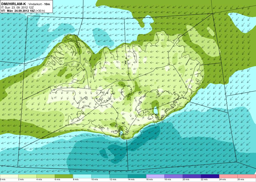256x182 pixels.
Task: Click the dark green 6–8 m/s legend swatch
Action: [x=64, y=176]
